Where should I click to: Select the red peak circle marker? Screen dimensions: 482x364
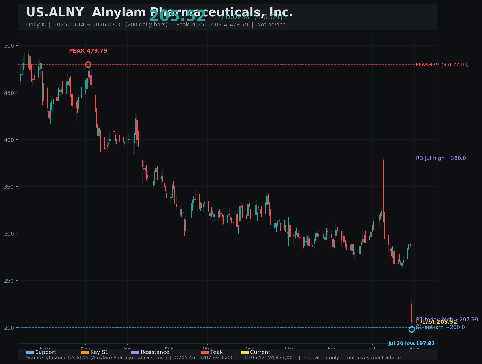(88, 64)
